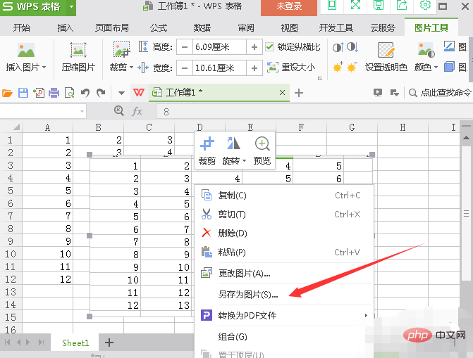Click the vertical scrollbar up arrow
Screen dimensions: 473x358
click(466, 138)
